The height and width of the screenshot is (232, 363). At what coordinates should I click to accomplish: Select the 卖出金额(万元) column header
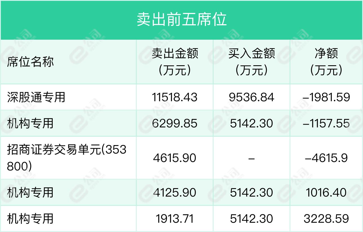175,62
